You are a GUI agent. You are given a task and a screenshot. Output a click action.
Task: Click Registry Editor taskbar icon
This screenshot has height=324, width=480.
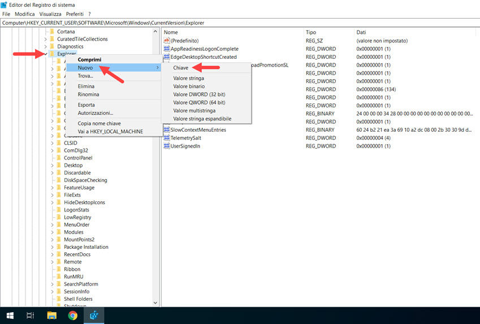point(94,316)
